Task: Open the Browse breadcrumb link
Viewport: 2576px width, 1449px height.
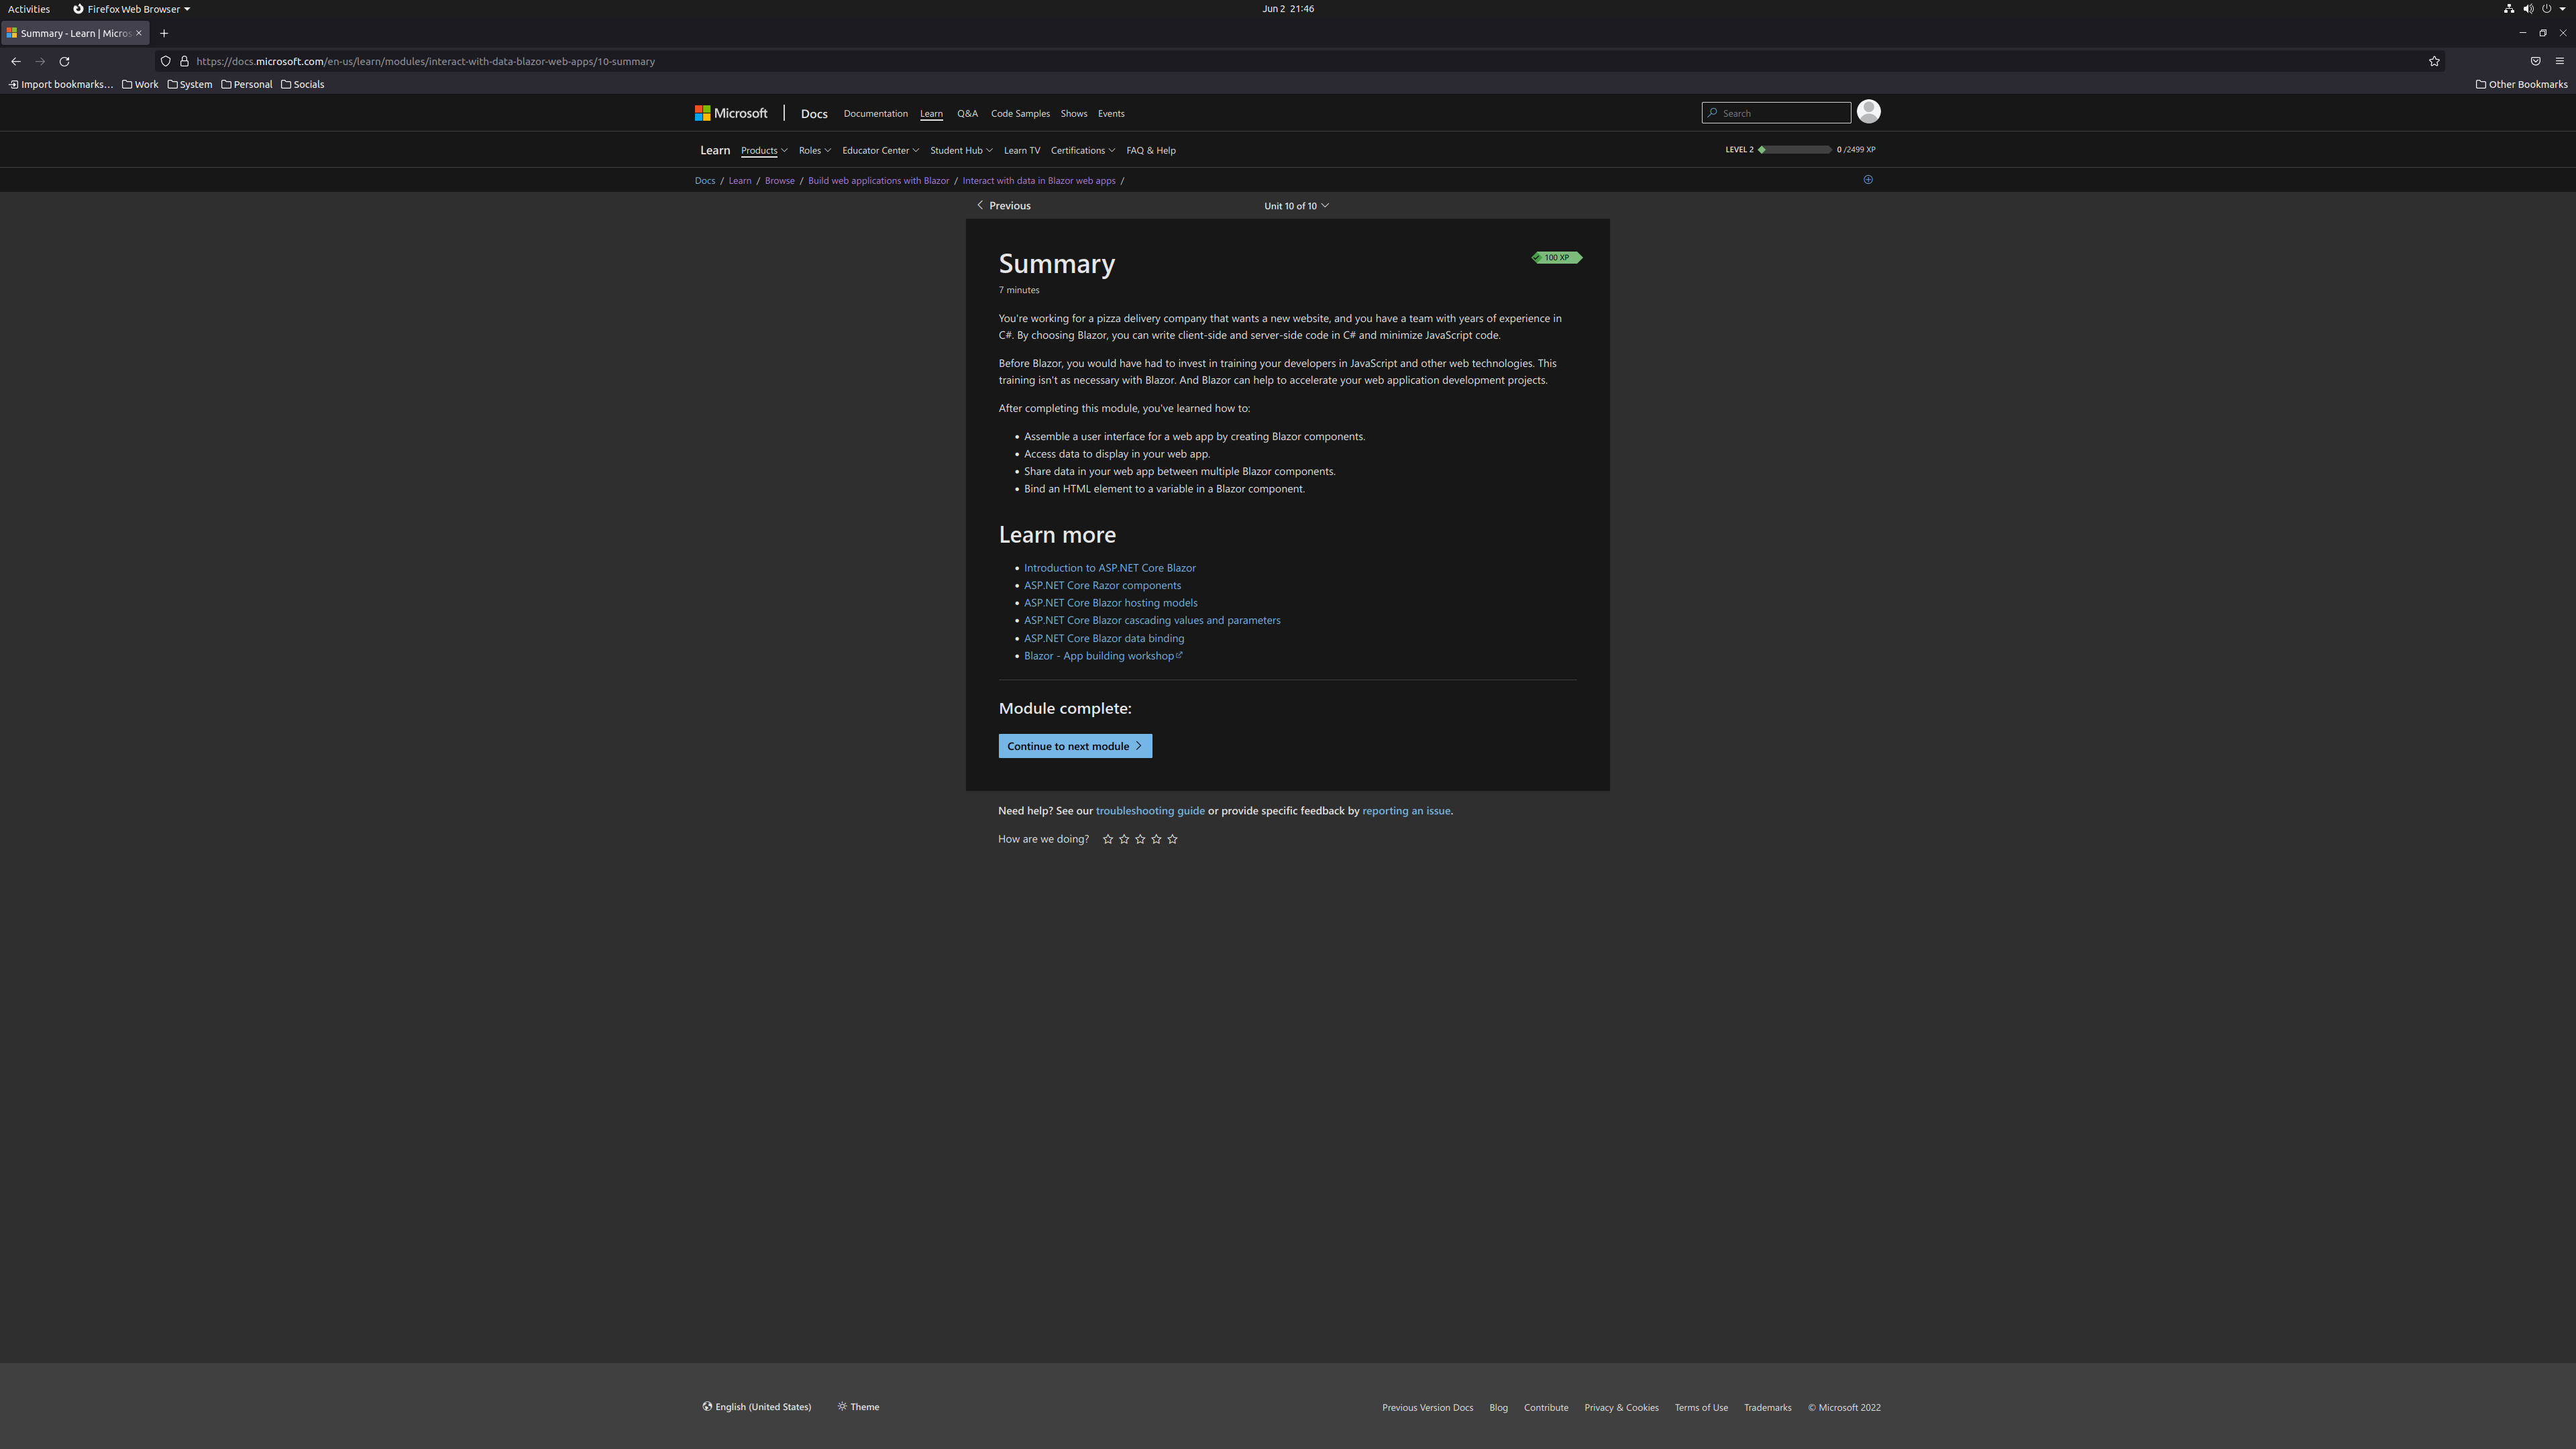Action: (779, 181)
